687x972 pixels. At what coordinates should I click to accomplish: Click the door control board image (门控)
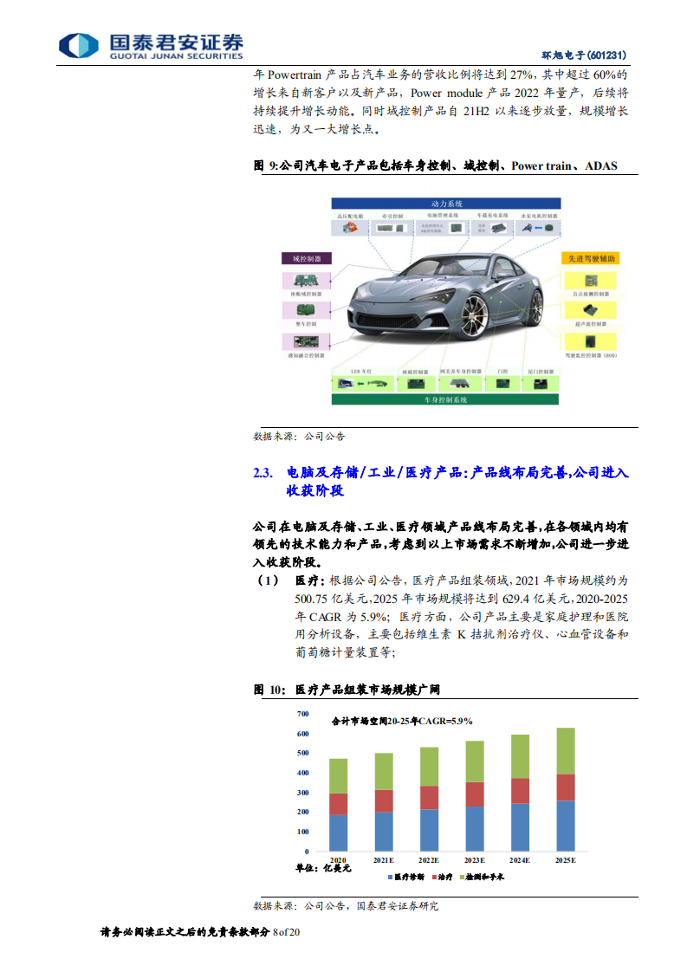click(502, 384)
